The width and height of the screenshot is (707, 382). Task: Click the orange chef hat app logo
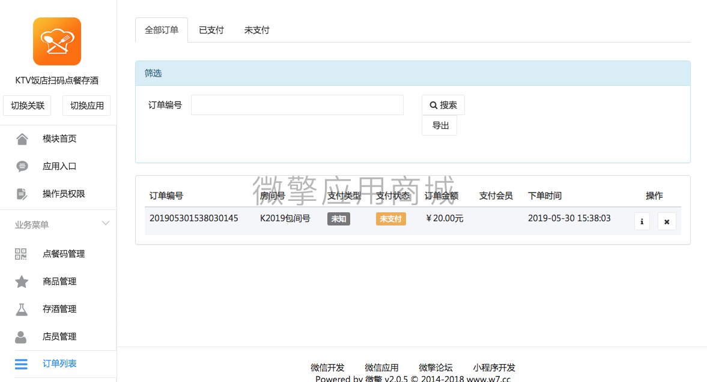tap(57, 41)
